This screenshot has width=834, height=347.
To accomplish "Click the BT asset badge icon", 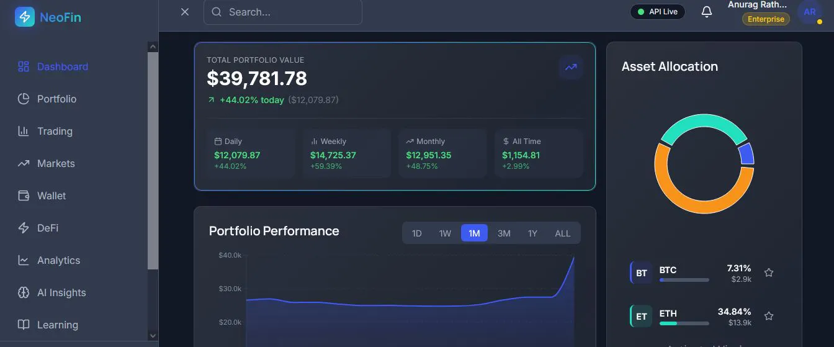I will click(641, 273).
